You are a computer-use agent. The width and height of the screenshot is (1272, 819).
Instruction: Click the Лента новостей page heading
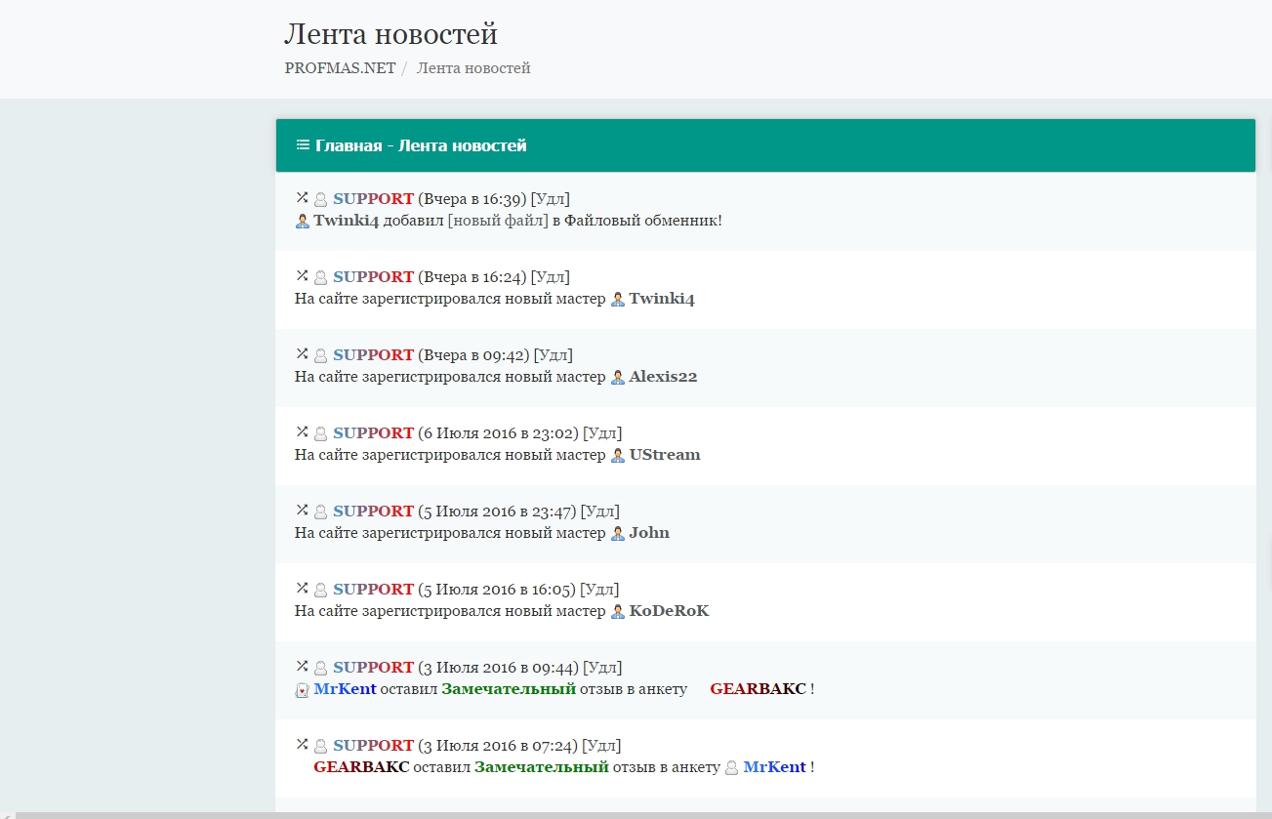coord(390,34)
